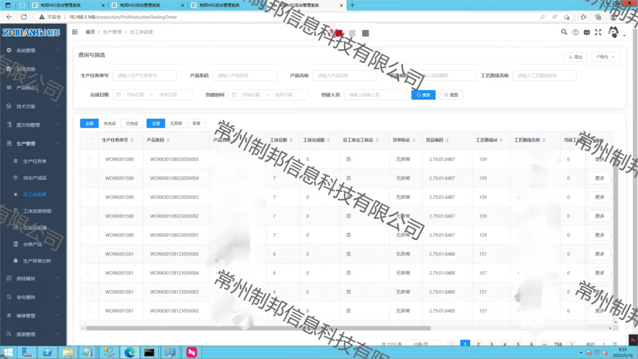Open the help question mark icon
The width and height of the screenshot is (638, 359).
[x=575, y=32]
